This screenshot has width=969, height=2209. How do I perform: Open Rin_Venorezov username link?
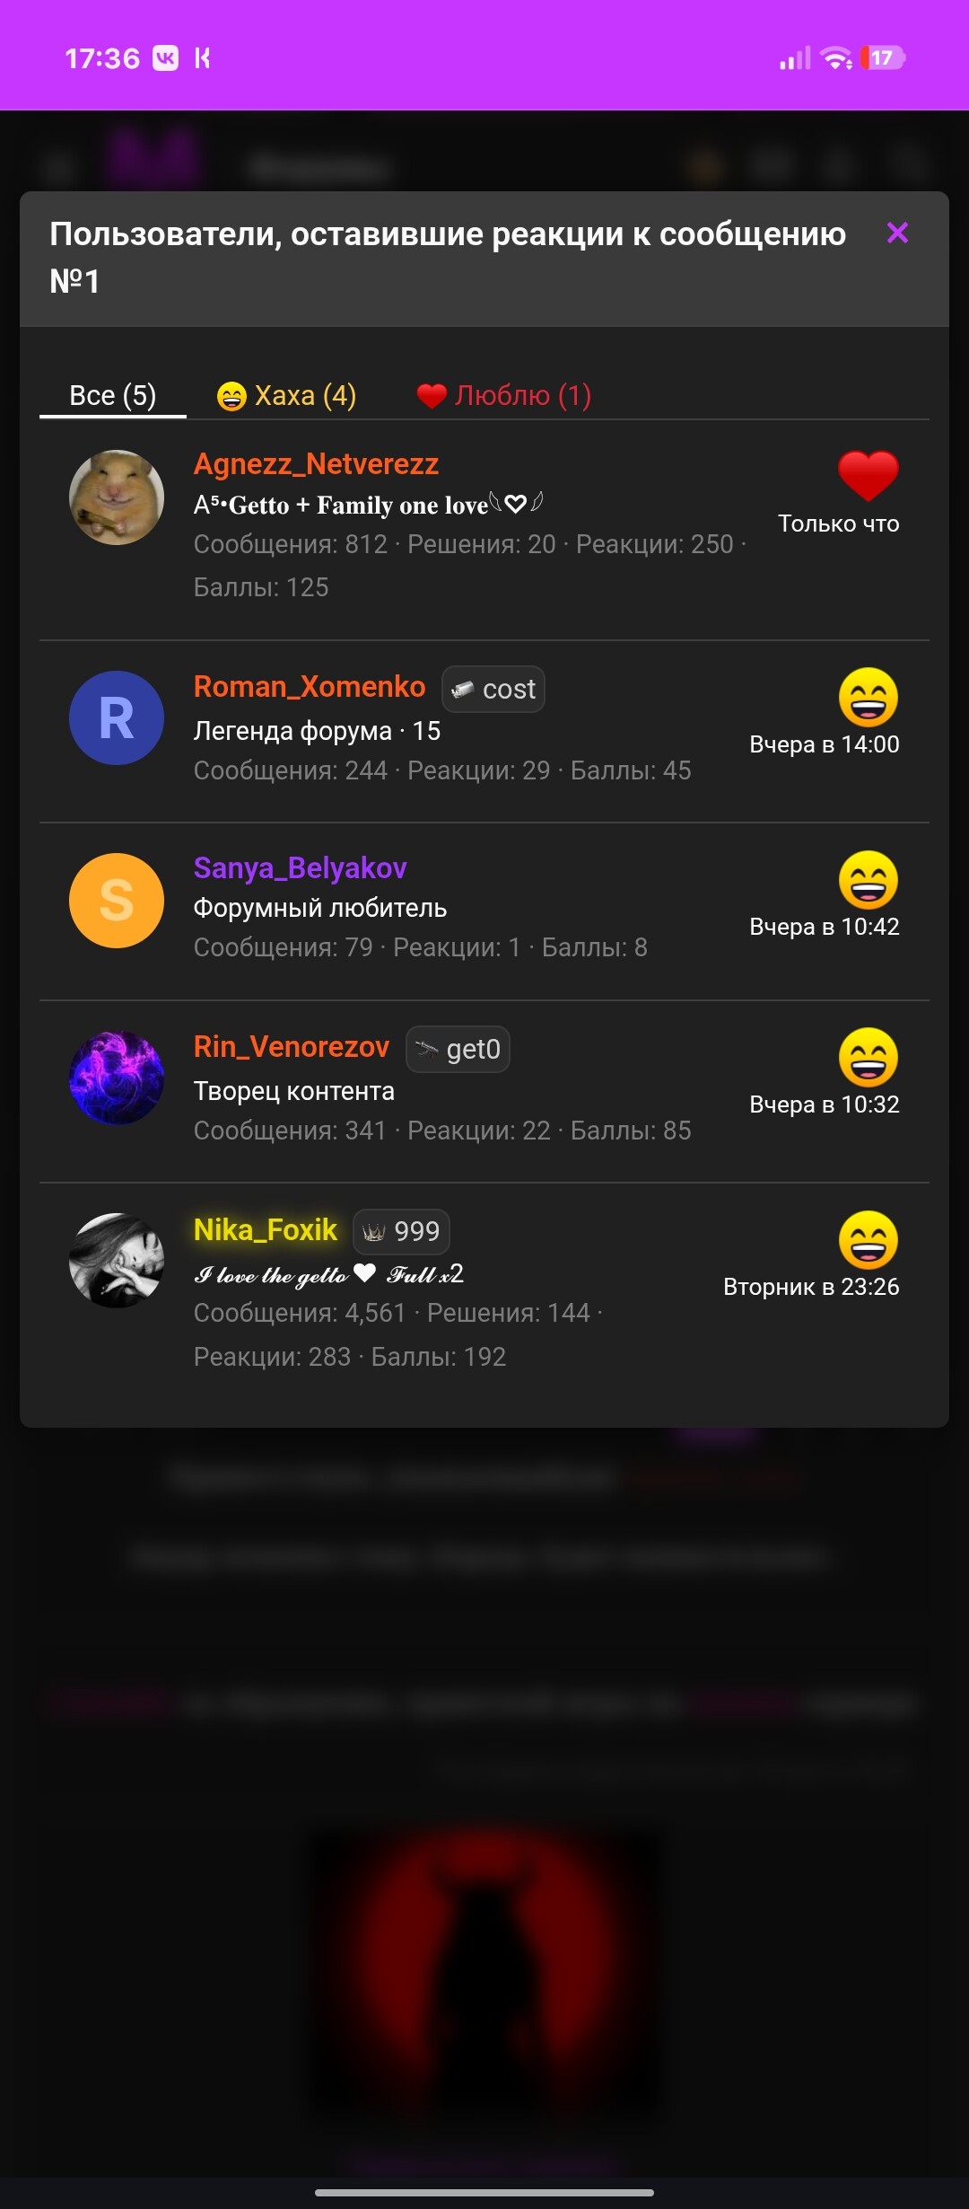point(292,1046)
